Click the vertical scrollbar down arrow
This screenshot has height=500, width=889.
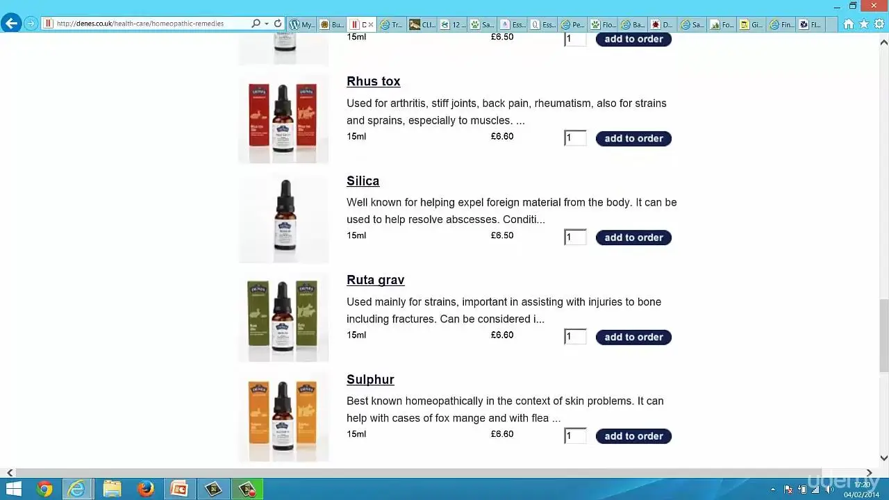coord(883,458)
